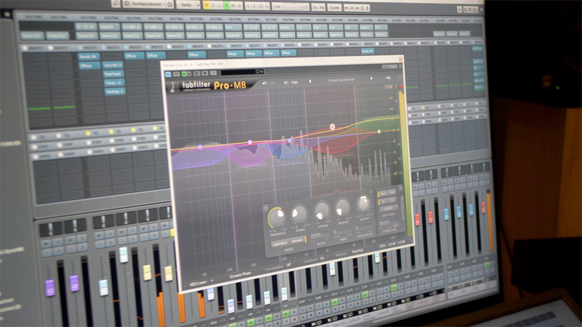Click green read automation button in plugin header
The width and height of the screenshot is (582, 327).
coord(184,74)
